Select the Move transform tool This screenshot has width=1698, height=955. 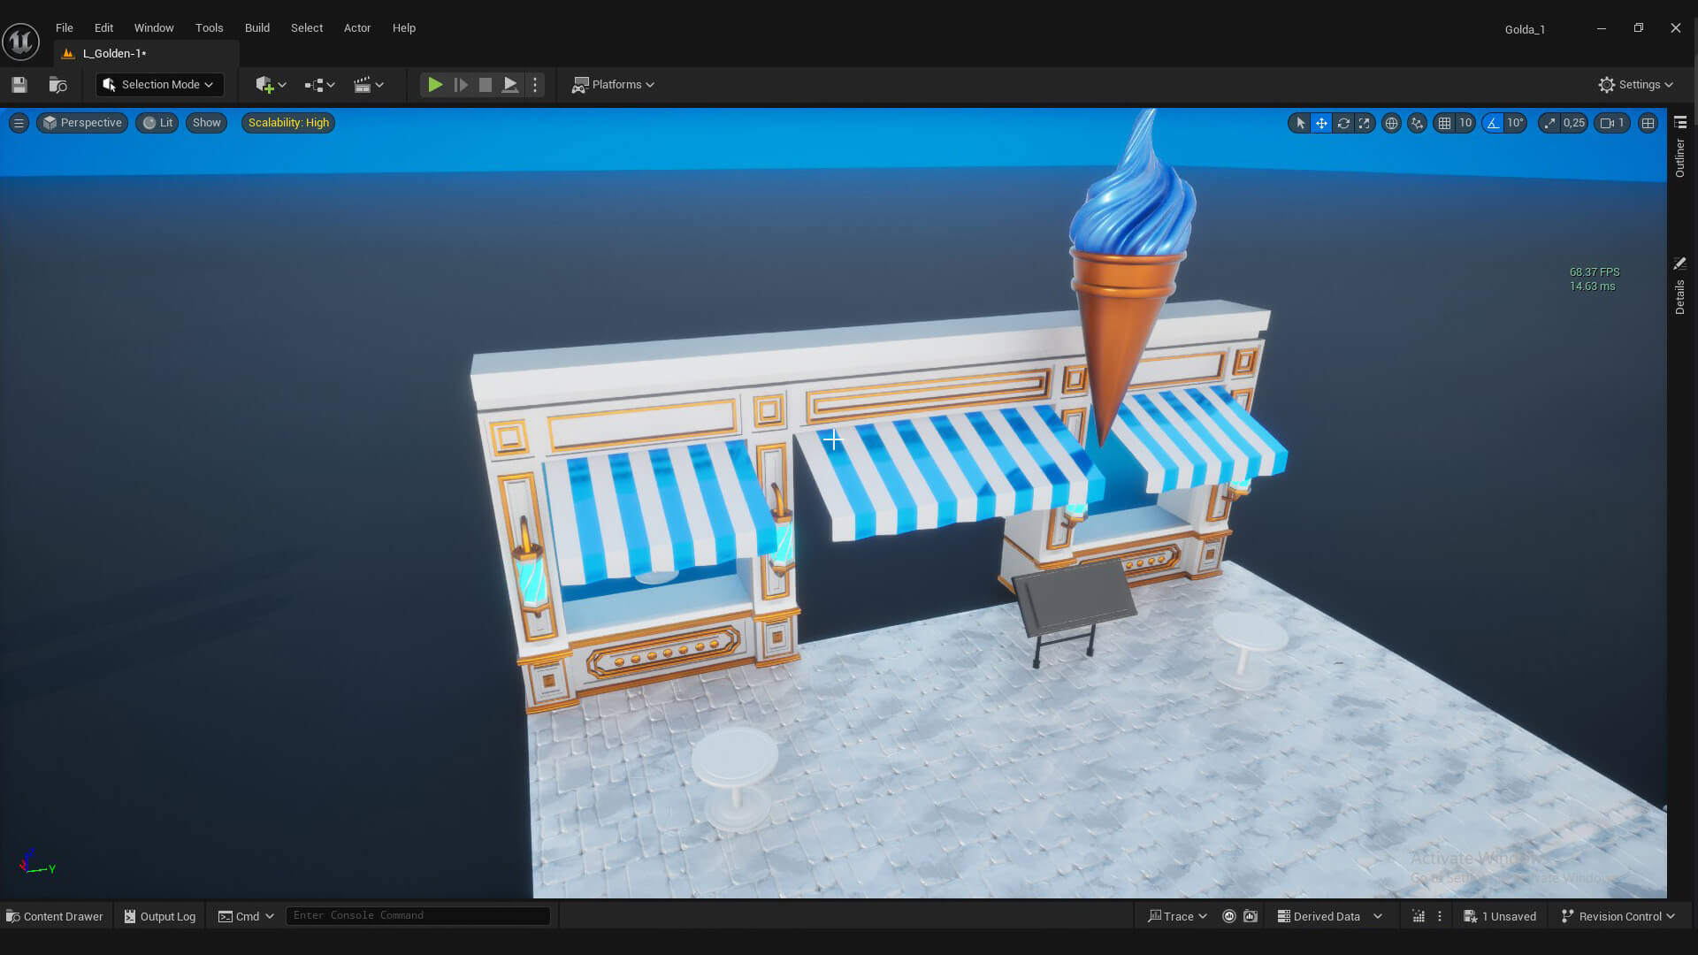(x=1320, y=123)
